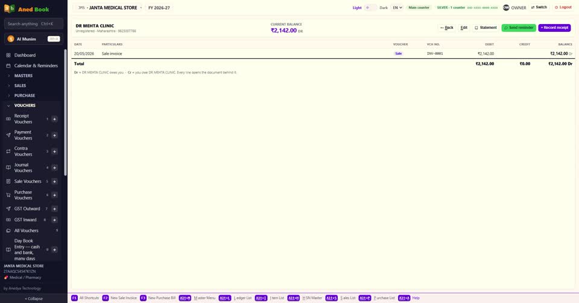The image size is (579, 303).
Task: Expand the PURCHASE section
Action: 33,96
